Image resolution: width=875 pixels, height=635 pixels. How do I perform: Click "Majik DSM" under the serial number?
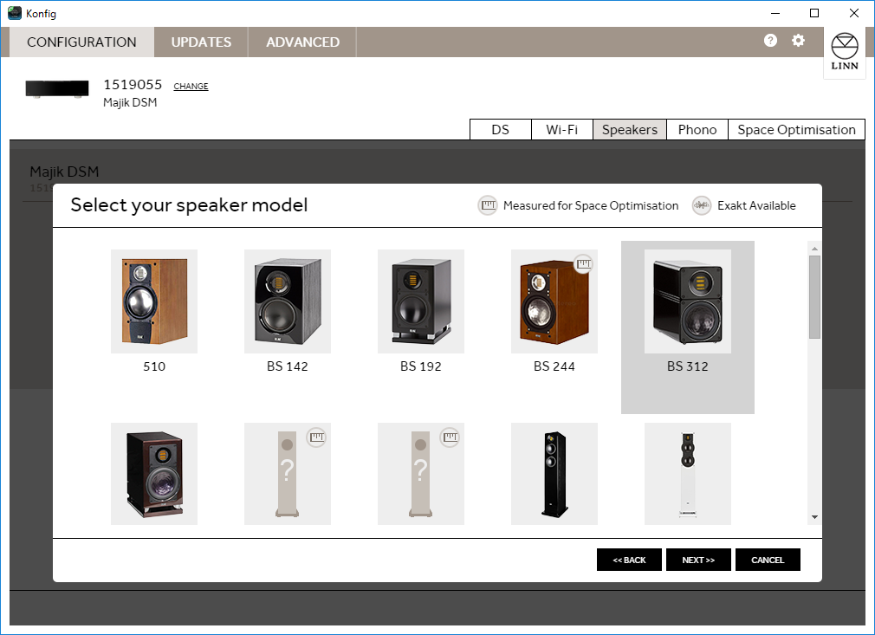130,103
